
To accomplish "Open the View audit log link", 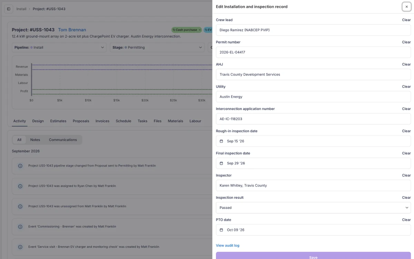I will (227, 246).
